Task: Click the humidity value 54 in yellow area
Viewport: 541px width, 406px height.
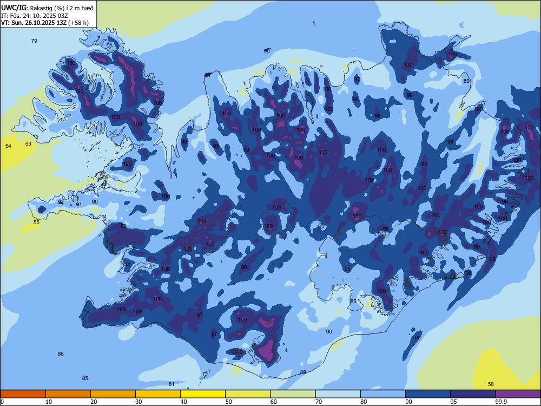Action: 8,146
